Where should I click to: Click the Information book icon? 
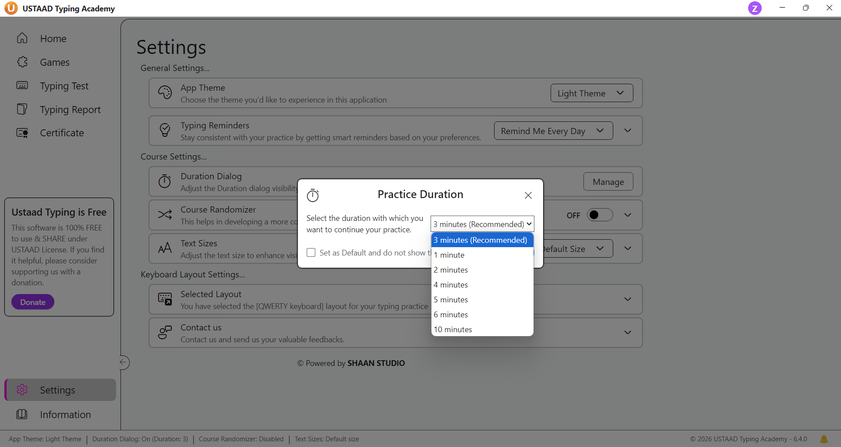[x=22, y=414]
